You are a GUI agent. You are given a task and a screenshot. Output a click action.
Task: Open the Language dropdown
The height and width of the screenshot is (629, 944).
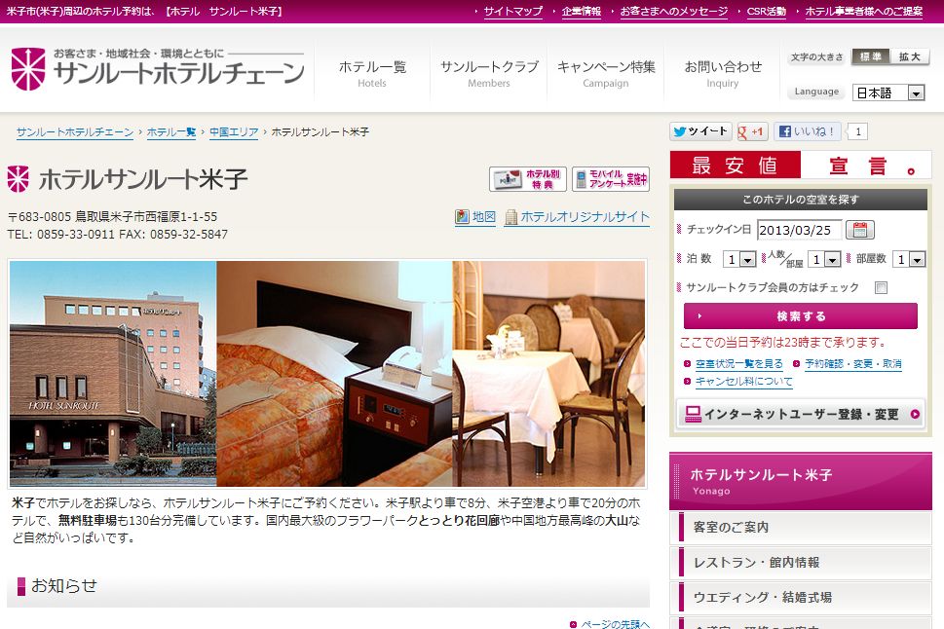click(888, 92)
